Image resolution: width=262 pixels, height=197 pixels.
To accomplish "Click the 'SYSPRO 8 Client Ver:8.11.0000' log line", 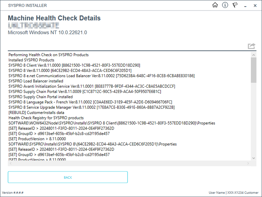I will [x=74, y=65].
